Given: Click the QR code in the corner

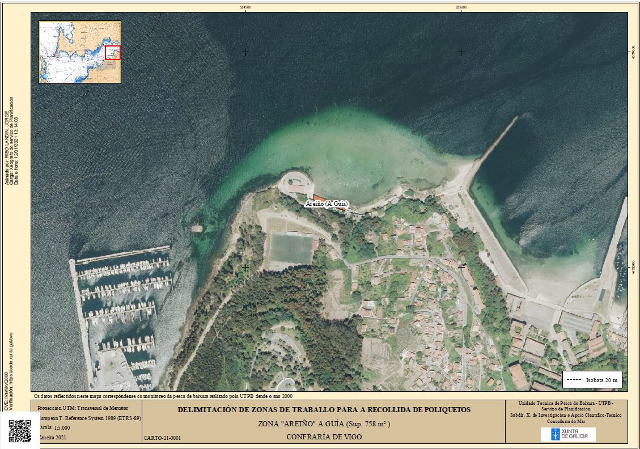Looking at the screenshot, I should click(x=20, y=431).
